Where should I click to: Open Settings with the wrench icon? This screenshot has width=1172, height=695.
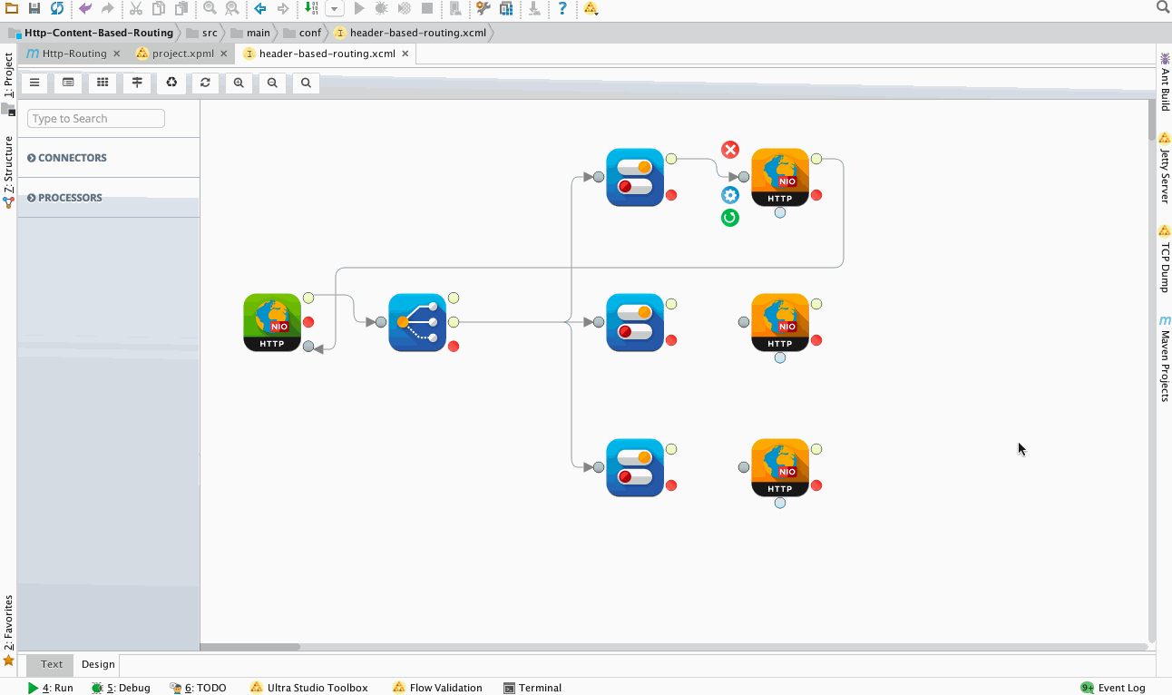[x=483, y=8]
